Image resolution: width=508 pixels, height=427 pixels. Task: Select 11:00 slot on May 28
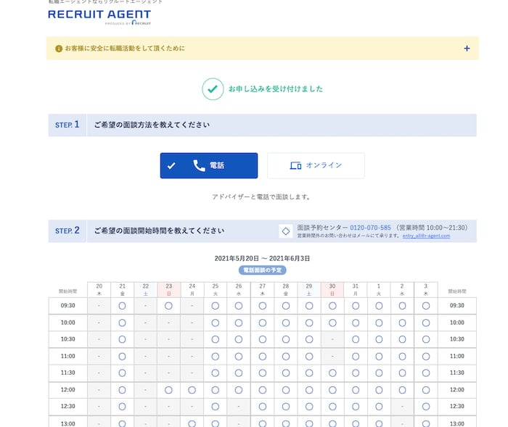click(x=286, y=357)
